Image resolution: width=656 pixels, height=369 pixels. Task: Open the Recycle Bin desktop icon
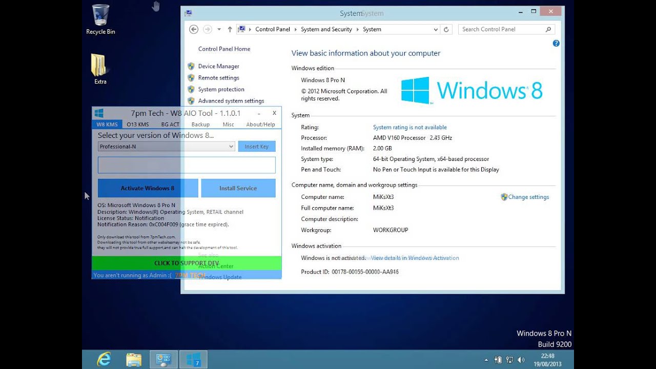100,19
